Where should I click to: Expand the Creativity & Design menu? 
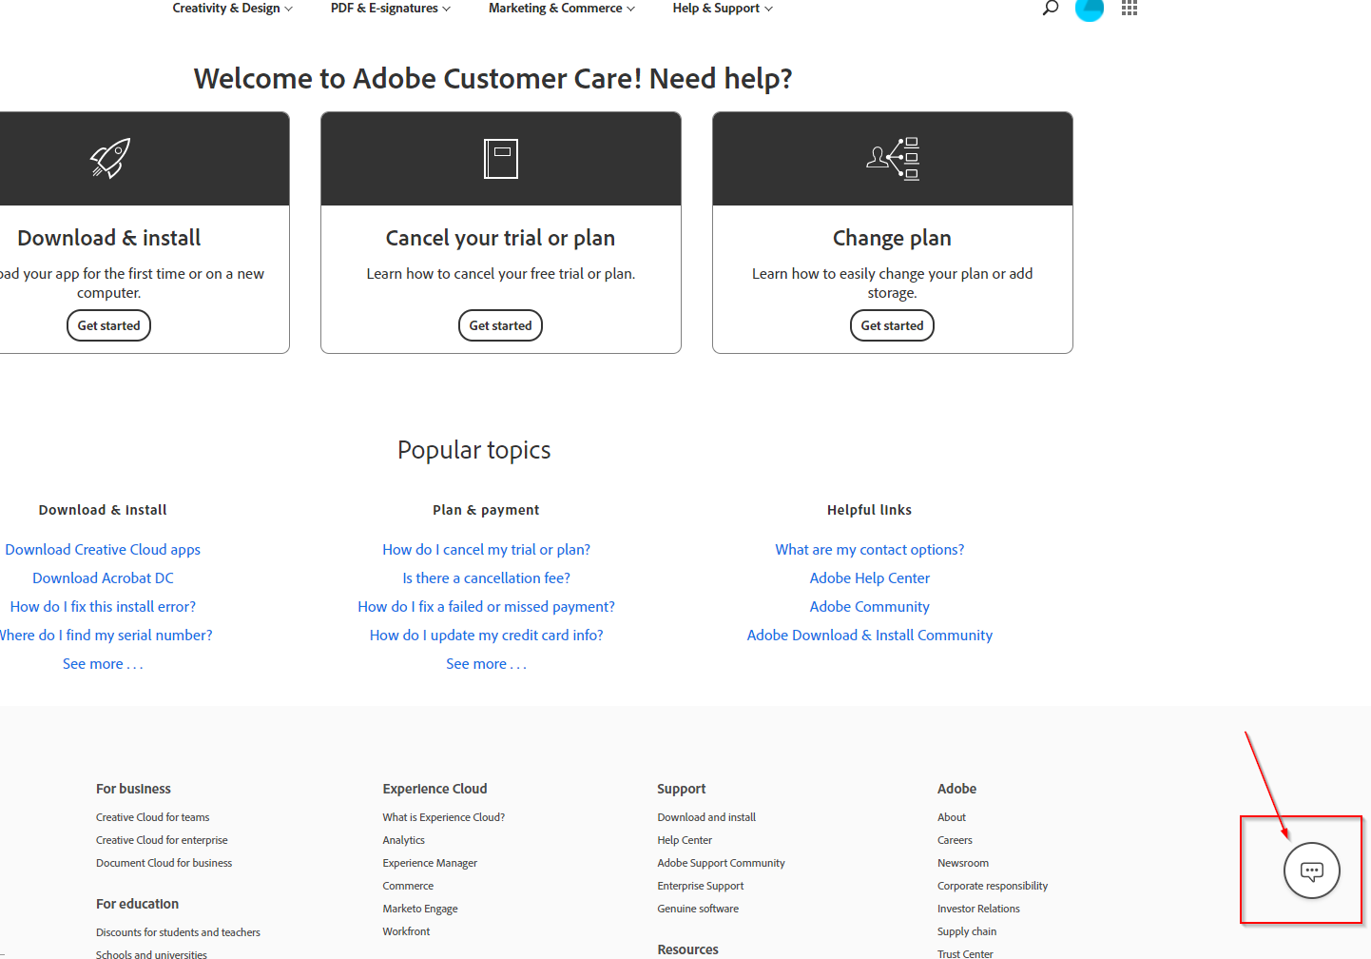click(x=232, y=9)
